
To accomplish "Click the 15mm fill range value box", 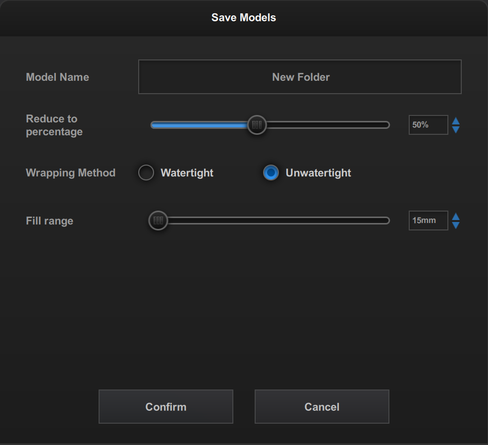I will click(428, 221).
